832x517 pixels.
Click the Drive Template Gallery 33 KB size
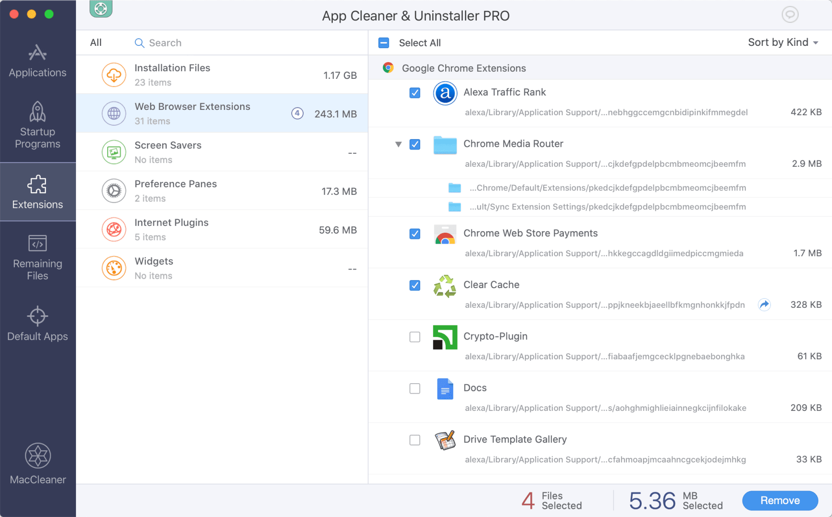coord(809,459)
